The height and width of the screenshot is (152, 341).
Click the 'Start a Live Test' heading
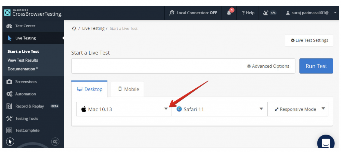click(91, 53)
